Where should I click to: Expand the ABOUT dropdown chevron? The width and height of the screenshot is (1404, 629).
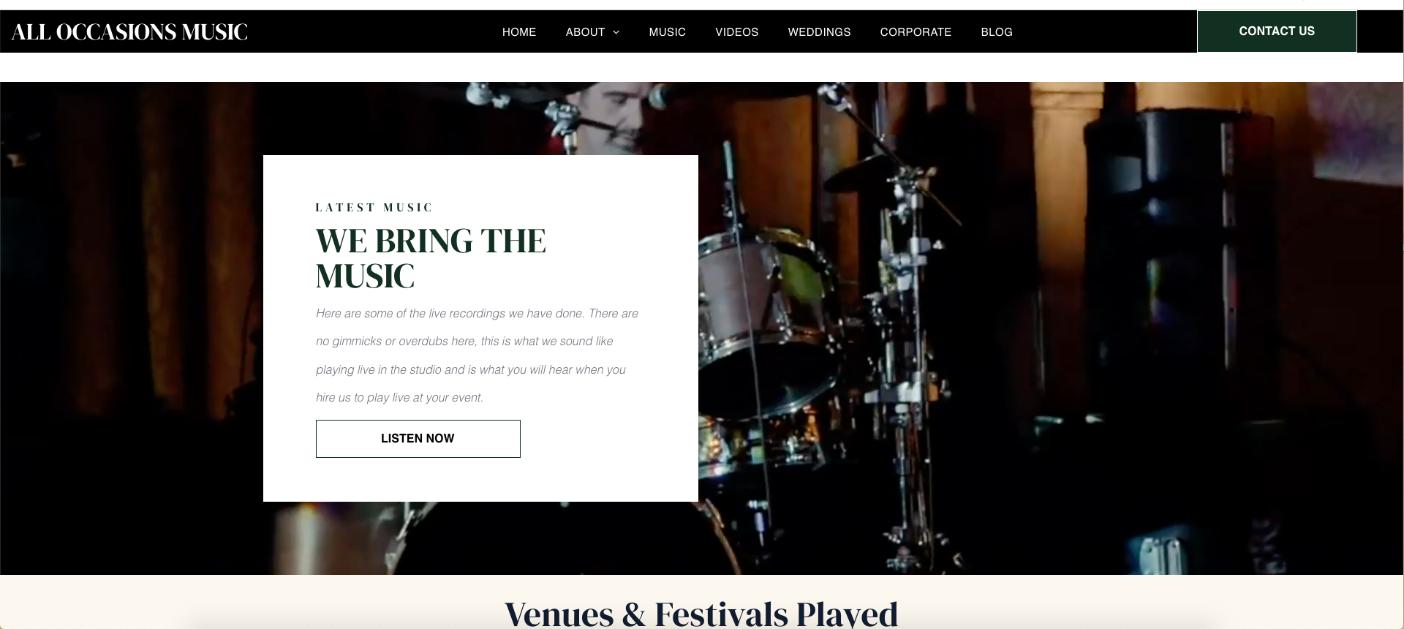point(616,32)
